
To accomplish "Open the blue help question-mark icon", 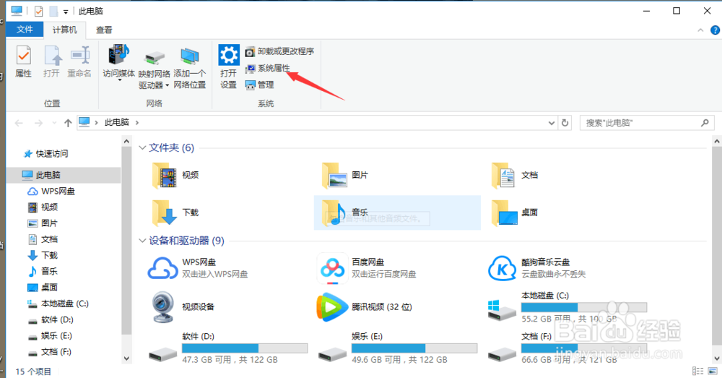I will point(715,30).
